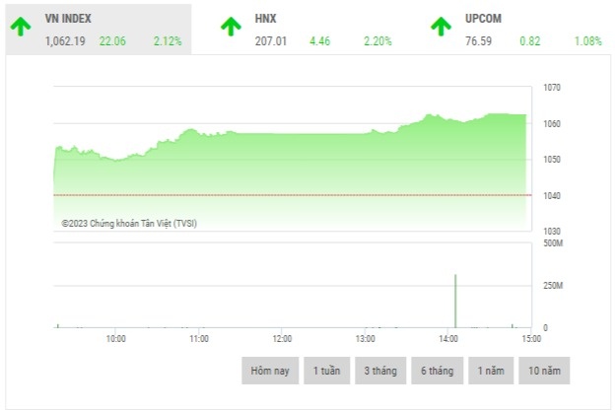Click the VN INDEX 2.12% change figure
The image size is (615, 411).
(168, 41)
